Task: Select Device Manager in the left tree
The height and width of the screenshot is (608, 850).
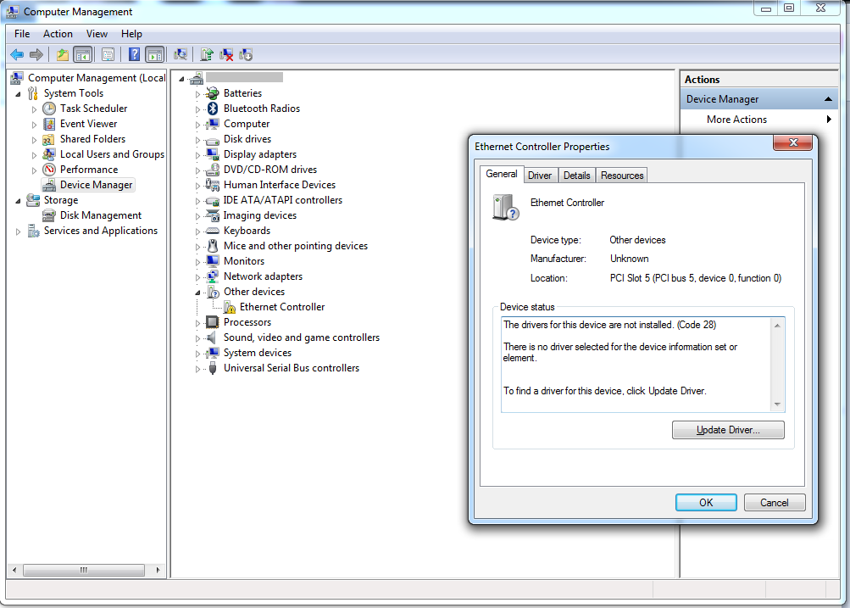Action: click(x=96, y=185)
